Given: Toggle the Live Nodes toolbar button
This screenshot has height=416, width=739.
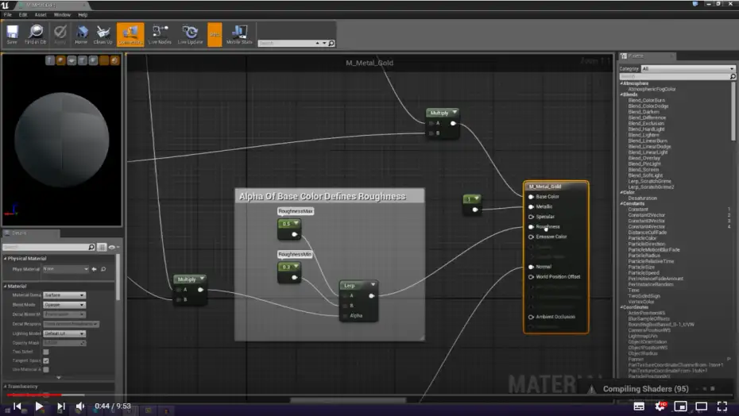Looking at the screenshot, I should coord(160,35).
